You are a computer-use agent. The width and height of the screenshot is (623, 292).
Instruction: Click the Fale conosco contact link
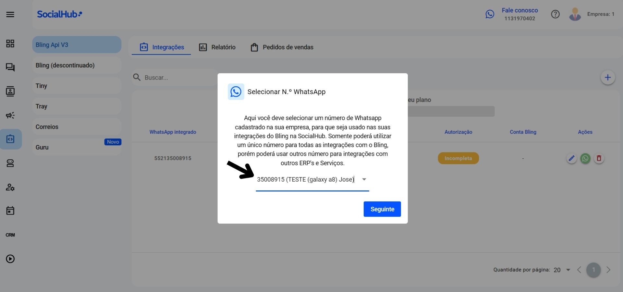coord(519,10)
